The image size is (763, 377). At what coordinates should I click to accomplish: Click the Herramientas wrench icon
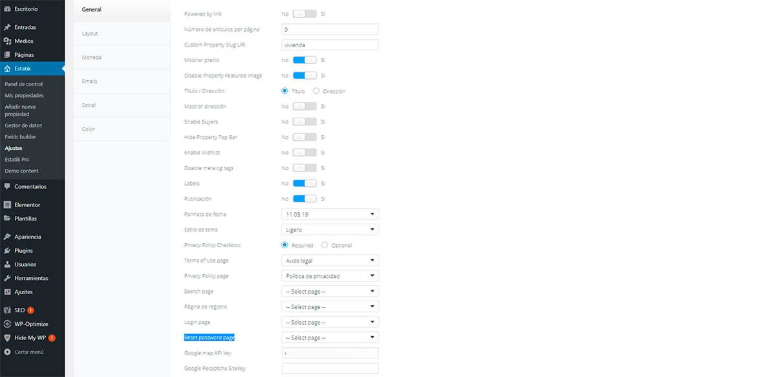click(x=7, y=278)
